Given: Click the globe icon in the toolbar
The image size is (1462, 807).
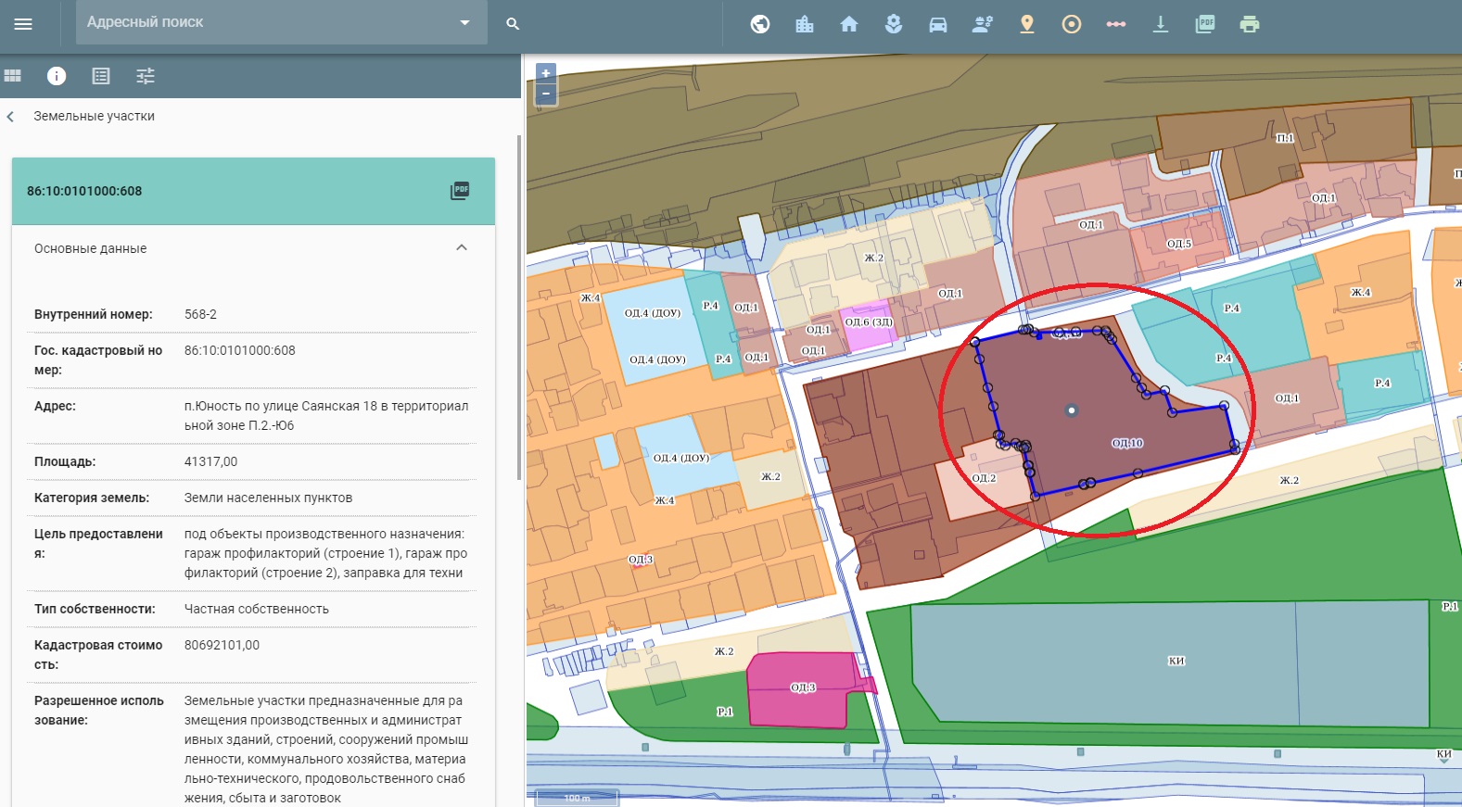Looking at the screenshot, I should click(760, 24).
